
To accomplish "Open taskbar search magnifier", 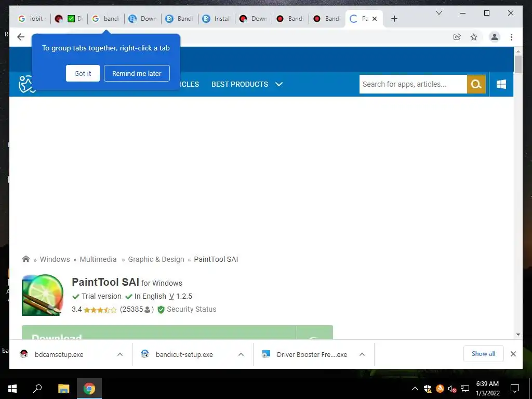I will point(37,389).
